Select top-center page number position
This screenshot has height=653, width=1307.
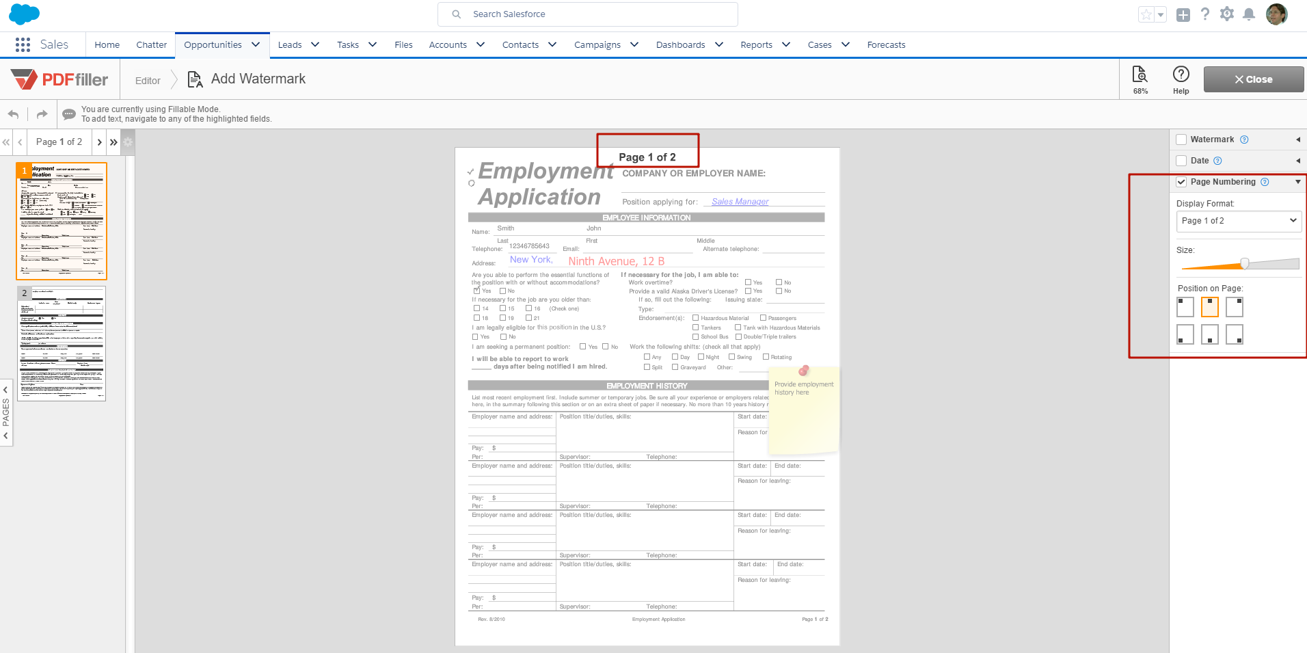tap(1210, 307)
